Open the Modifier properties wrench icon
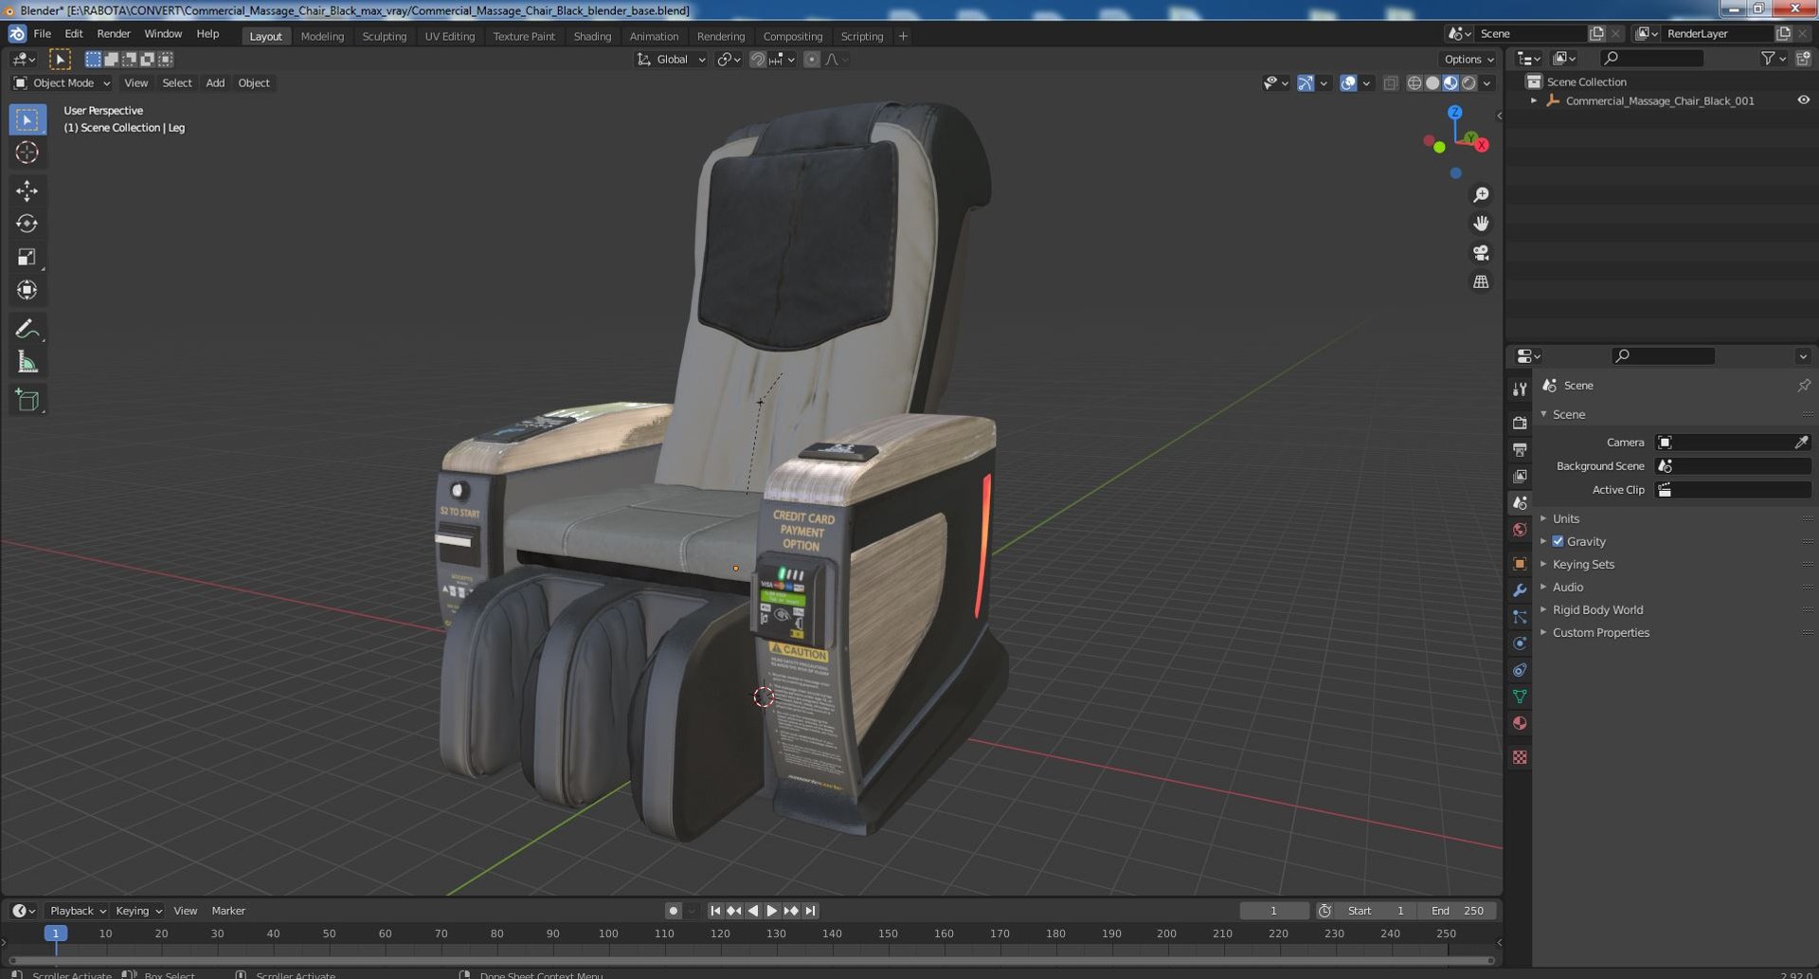The height and width of the screenshot is (979, 1819). 1520,590
